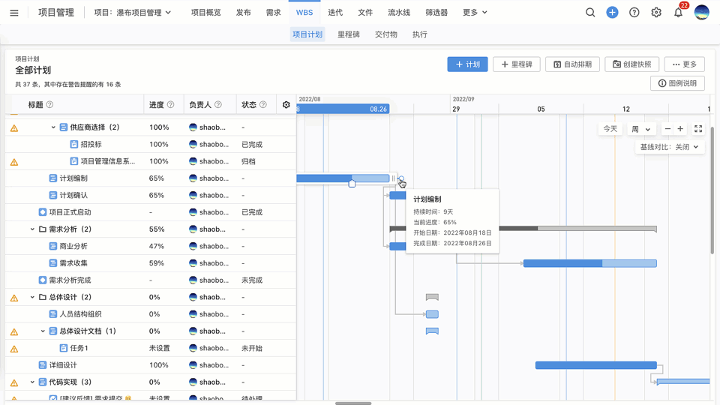Open the 基线对比 dropdown

pyautogui.click(x=668, y=147)
